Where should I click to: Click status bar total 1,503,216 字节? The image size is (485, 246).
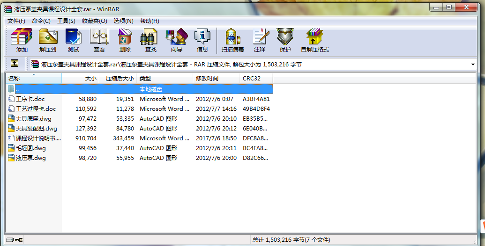click(291, 240)
